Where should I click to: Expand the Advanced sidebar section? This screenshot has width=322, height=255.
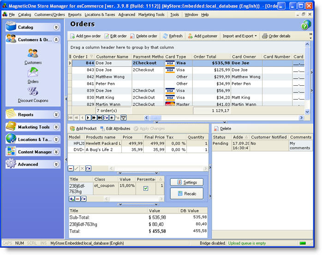pos(56,164)
